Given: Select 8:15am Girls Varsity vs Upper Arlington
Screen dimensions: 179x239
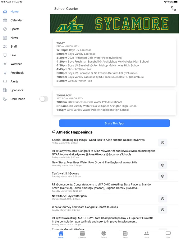Looking at the screenshot, I should 97,106.
